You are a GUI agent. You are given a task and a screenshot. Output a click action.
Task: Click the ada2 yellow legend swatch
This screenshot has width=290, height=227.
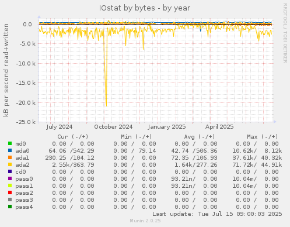(x=10, y=164)
